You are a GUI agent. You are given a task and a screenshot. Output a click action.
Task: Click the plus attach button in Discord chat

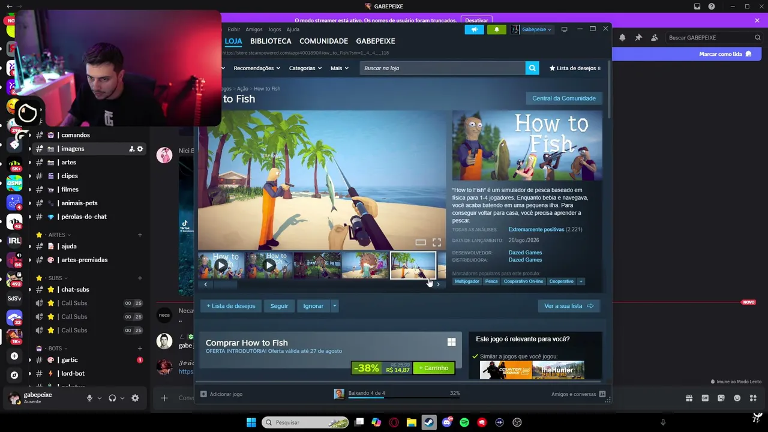tap(164, 398)
